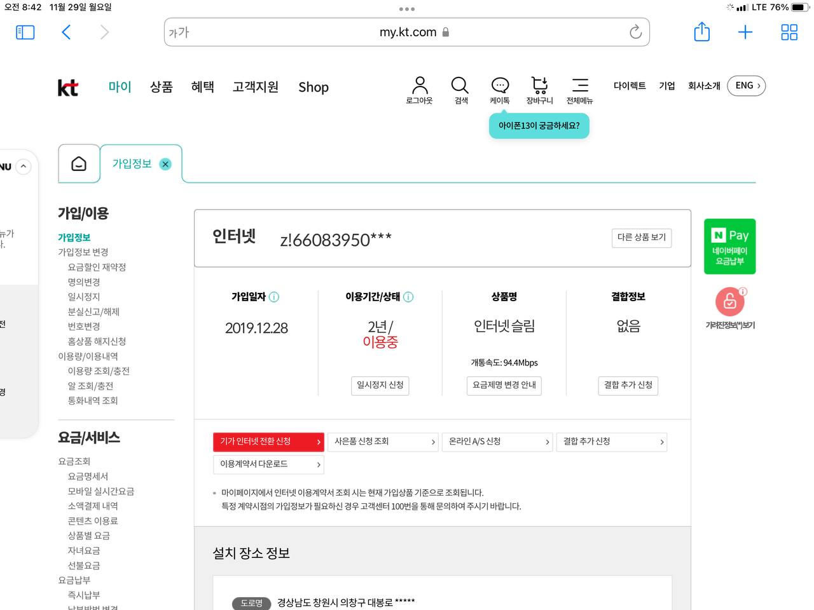814x610 pixels.
Task: Open the shopping cart icon
Action: [539, 85]
